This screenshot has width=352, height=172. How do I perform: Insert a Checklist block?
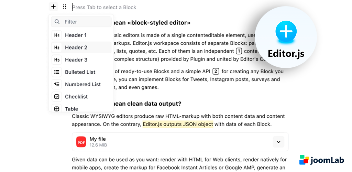[x=81, y=97]
